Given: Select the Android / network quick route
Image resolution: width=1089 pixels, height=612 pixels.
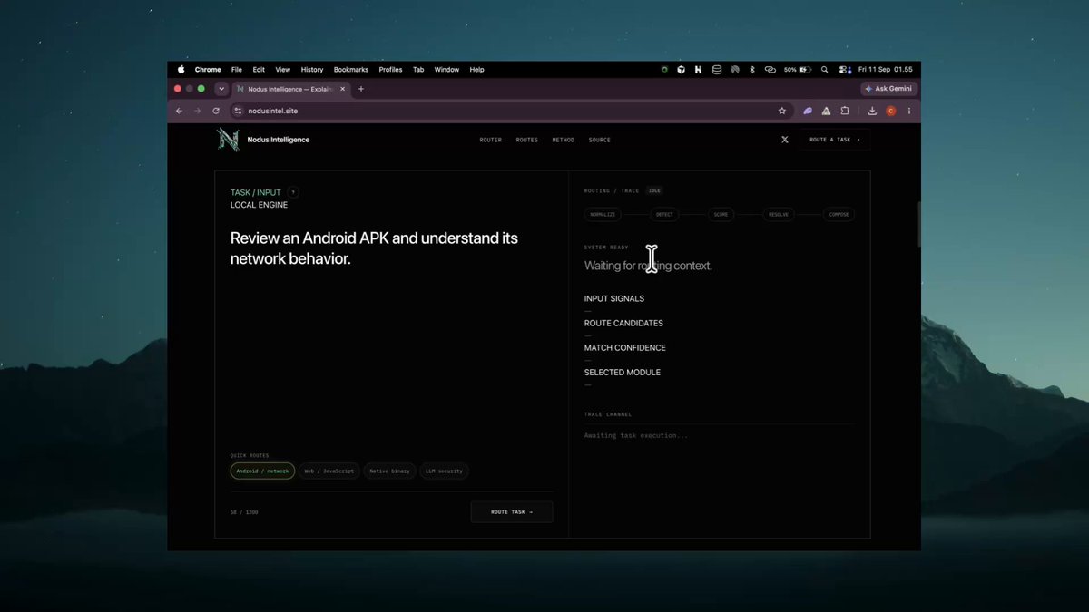Looking at the screenshot, I should [262, 471].
